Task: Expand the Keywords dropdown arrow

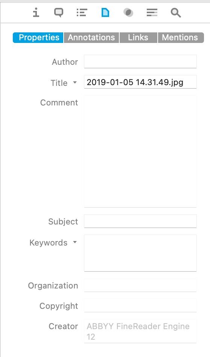Action: 75,242
